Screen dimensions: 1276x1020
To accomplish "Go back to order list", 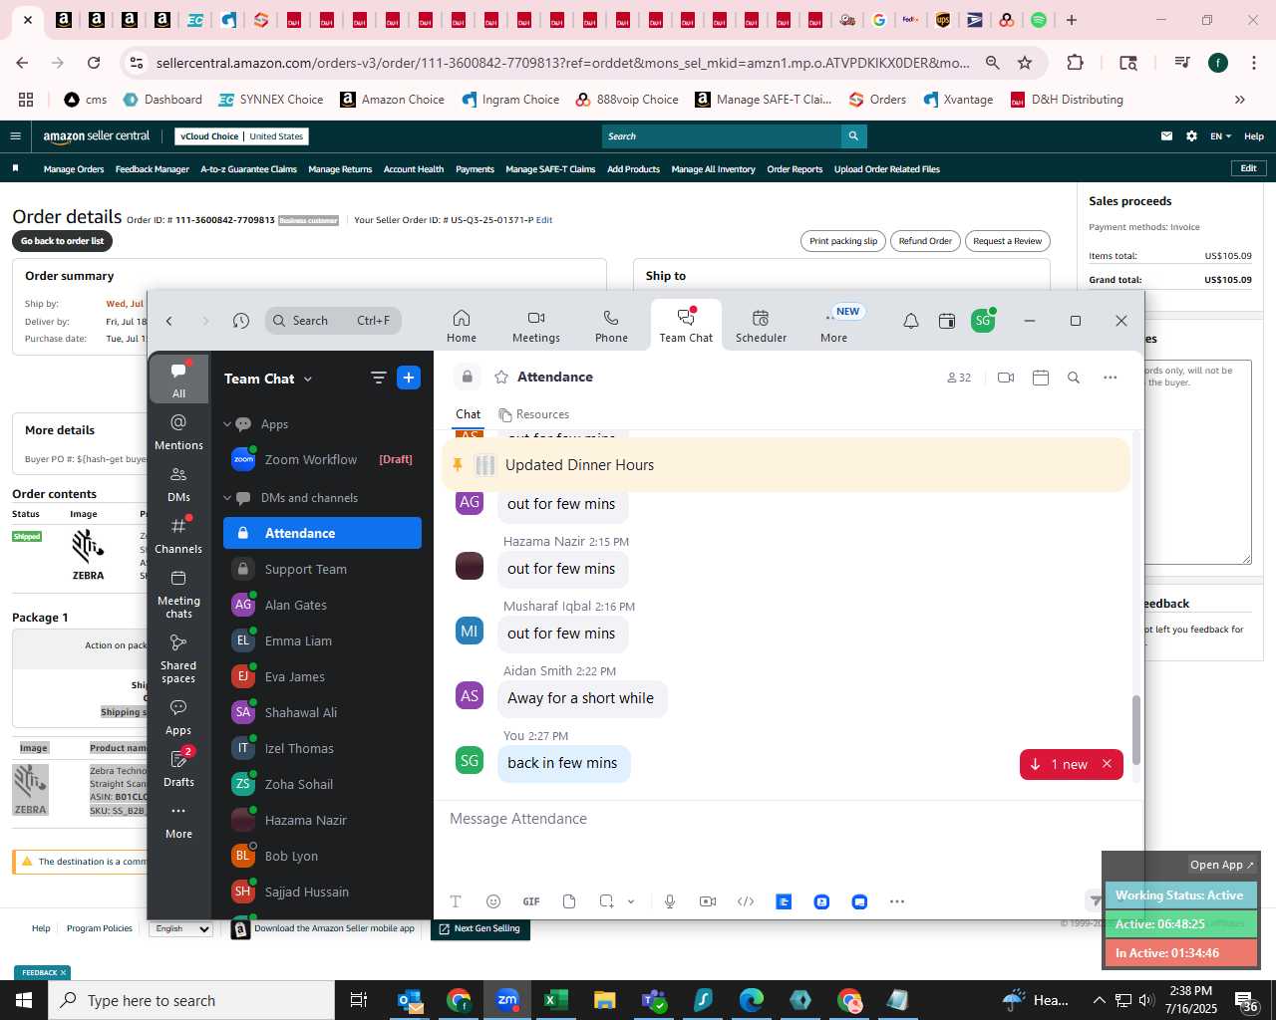I will click(x=62, y=241).
